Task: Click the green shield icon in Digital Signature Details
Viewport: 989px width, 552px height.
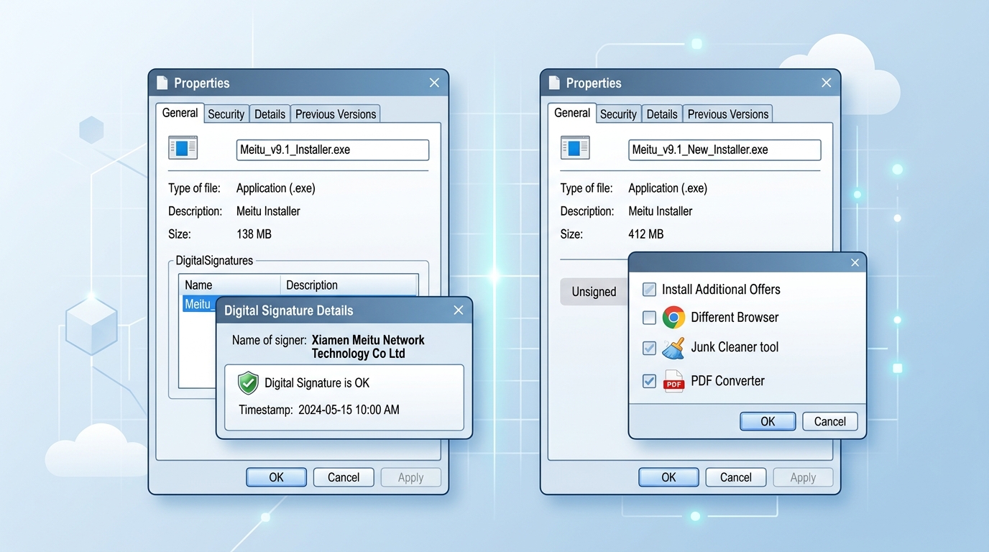Action: pos(248,383)
